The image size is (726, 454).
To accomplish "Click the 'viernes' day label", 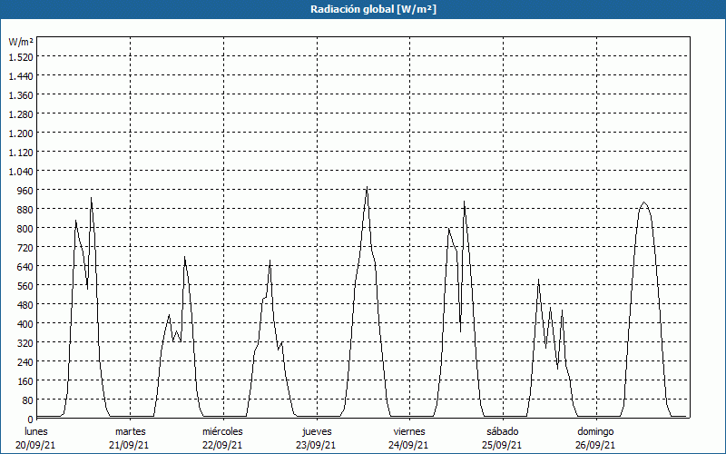I will click(409, 431).
